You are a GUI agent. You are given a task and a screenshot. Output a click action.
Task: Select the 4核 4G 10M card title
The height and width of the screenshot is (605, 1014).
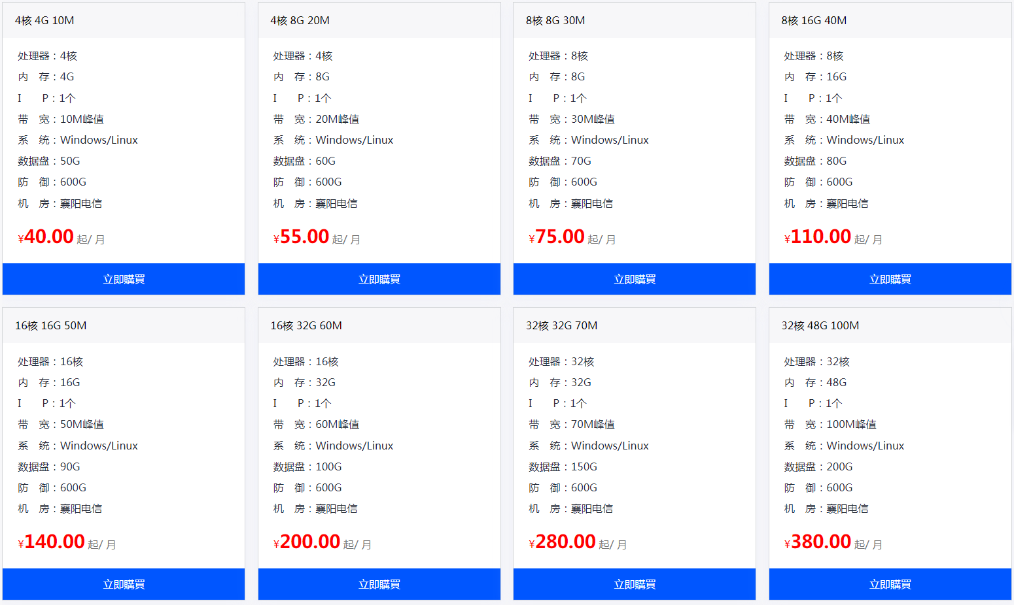(x=44, y=20)
